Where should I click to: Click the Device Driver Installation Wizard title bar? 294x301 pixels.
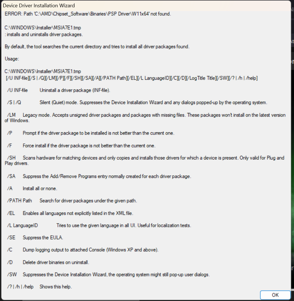146,5
